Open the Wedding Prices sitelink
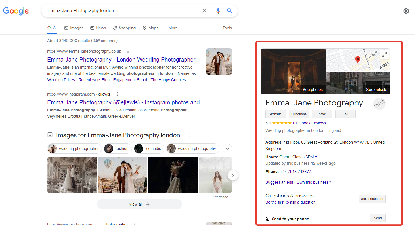415x226 pixels. pos(61,80)
